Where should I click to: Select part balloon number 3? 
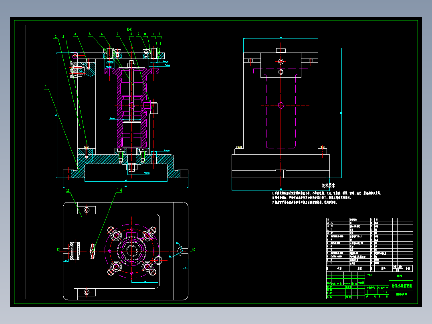click(63, 36)
